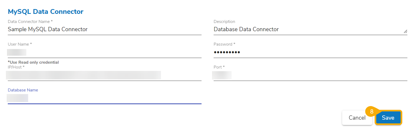Click the IP/Host label

tap(16, 67)
